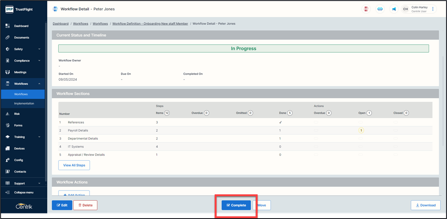Click the Dashboard icon in the sidebar
Image resolution: width=447 pixels, height=219 pixels.
(x=7, y=26)
